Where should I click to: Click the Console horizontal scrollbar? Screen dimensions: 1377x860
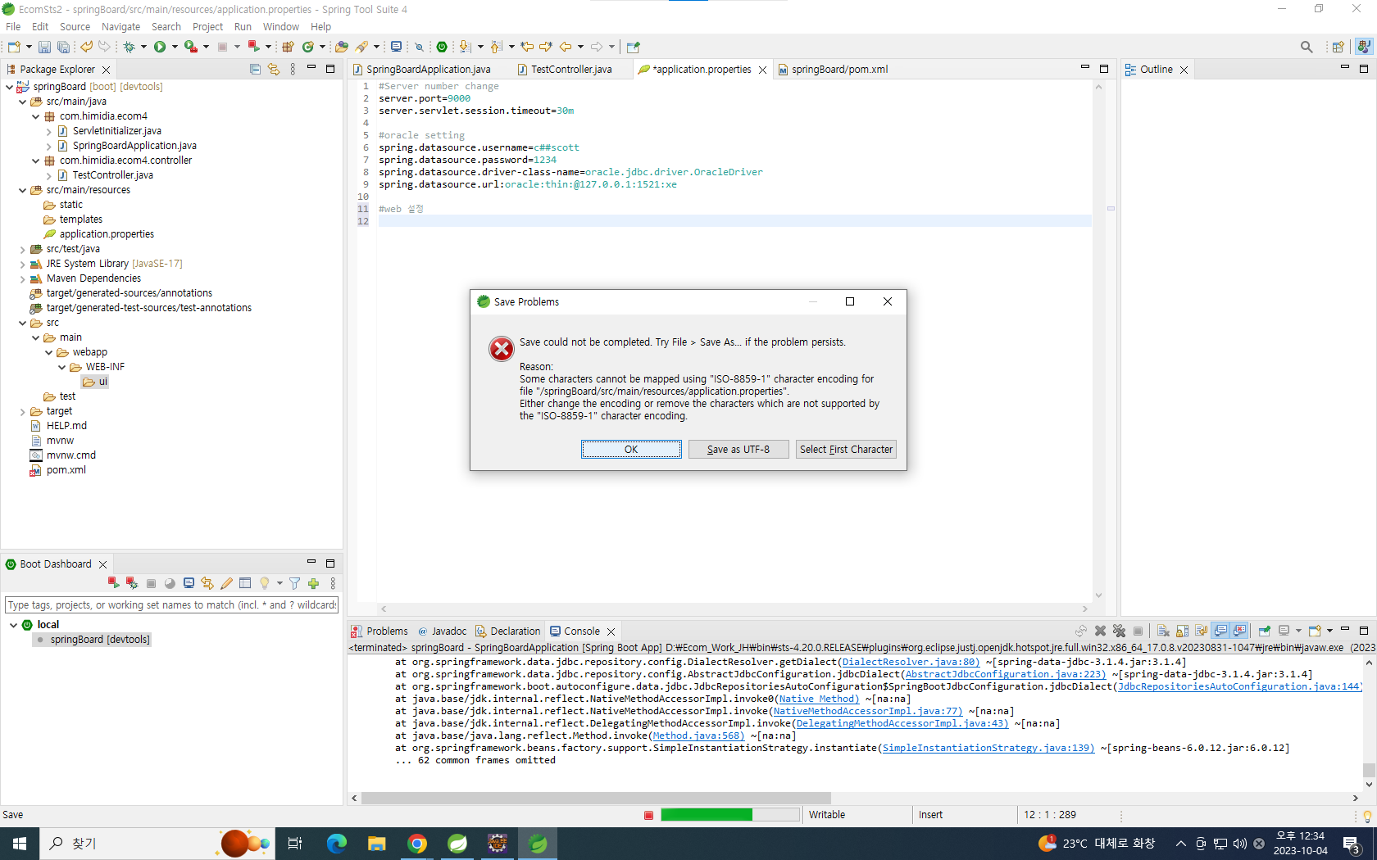596,798
